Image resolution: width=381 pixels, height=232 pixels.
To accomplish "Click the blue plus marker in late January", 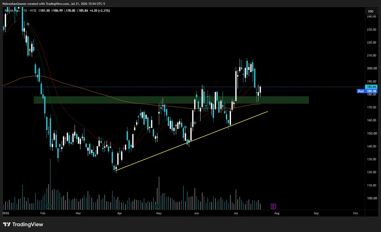I will click(x=28, y=24).
